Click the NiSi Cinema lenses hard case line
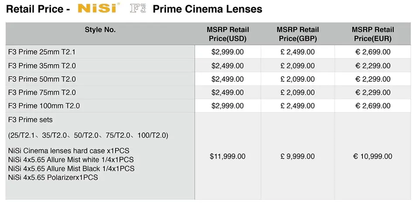The image size is (416, 204). point(69,151)
